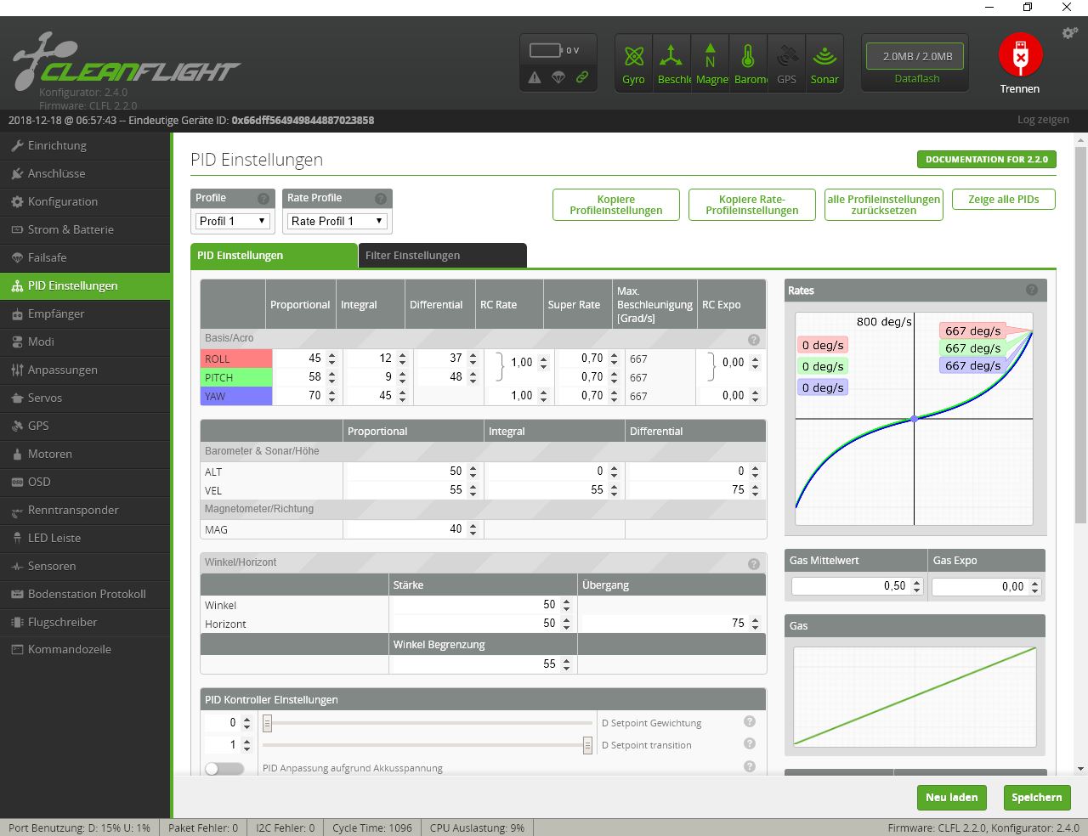Increase the ROLL Proportional value
1088x836 pixels.
(x=332, y=355)
